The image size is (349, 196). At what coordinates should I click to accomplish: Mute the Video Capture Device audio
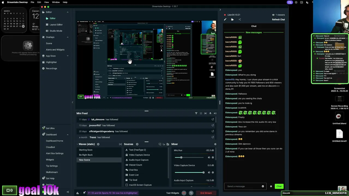click(209, 172)
